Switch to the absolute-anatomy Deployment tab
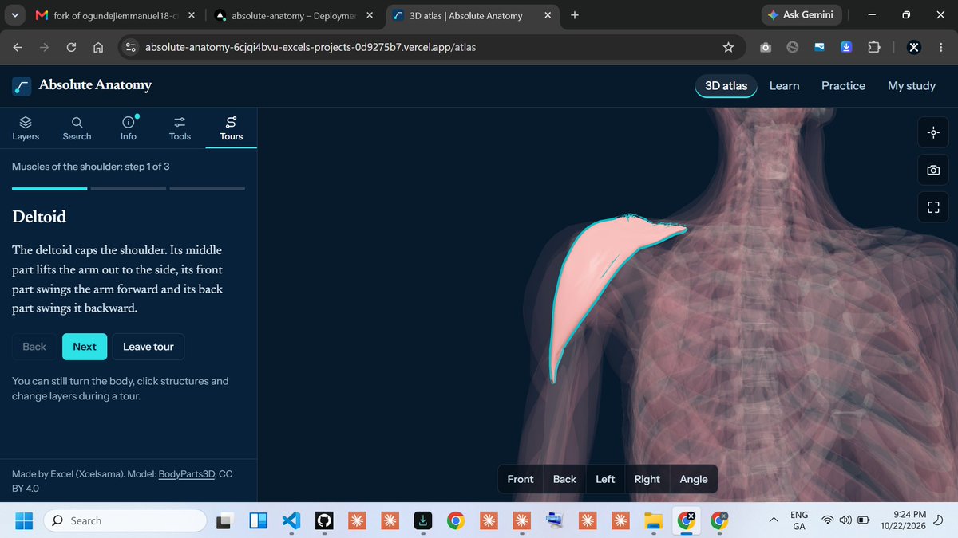The width and height of the screenshot is (958, 538). tap(294, 15)
